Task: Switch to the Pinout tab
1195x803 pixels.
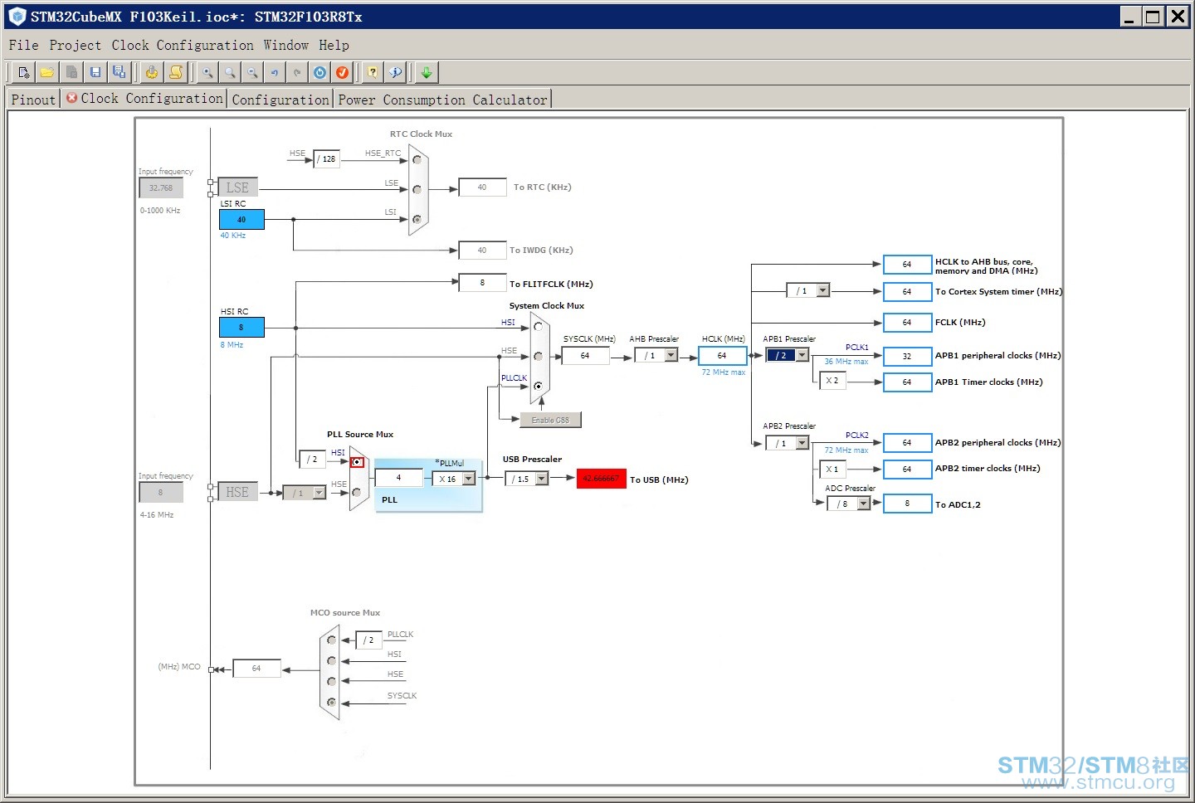Action: coord(33,100)
